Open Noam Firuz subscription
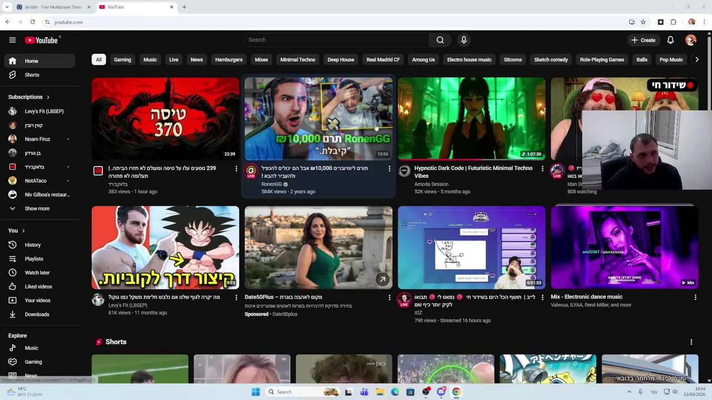Image resolution: width=712 pixels, height=400 pixels. 39,139
